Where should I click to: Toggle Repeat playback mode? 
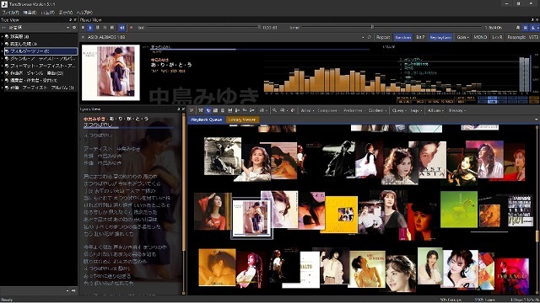[383, 37]
